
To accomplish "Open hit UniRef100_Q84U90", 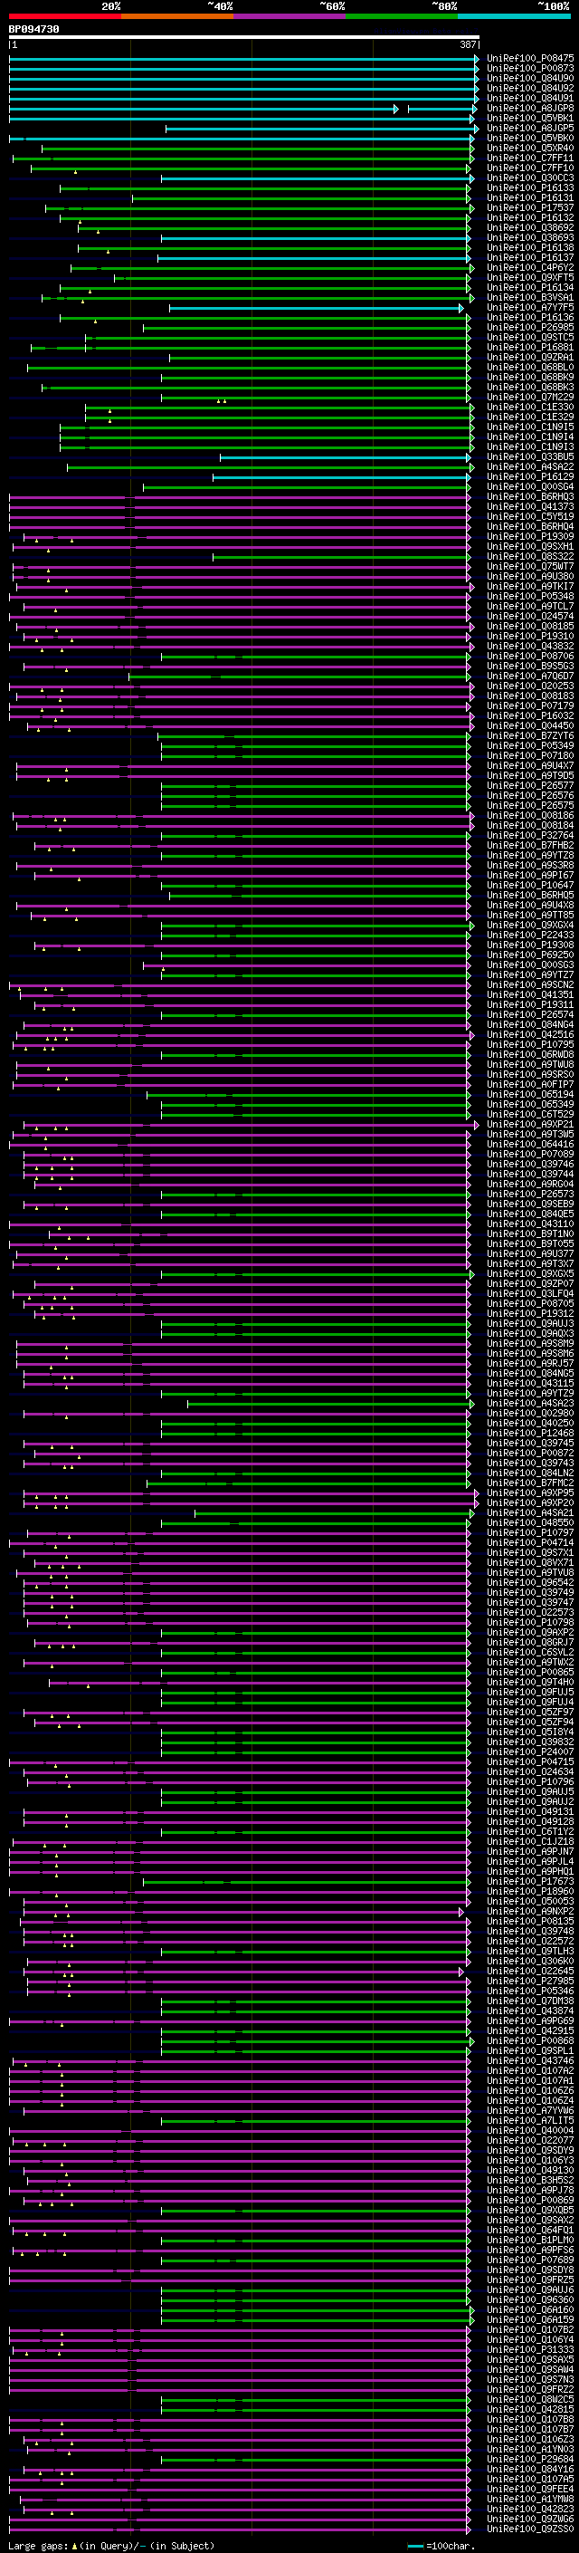I will pyautogui.click(x=530, y=78).
